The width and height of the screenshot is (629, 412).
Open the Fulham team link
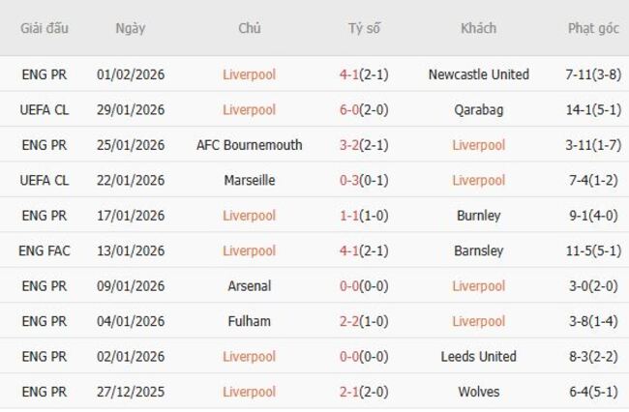(x=249, y=321)
